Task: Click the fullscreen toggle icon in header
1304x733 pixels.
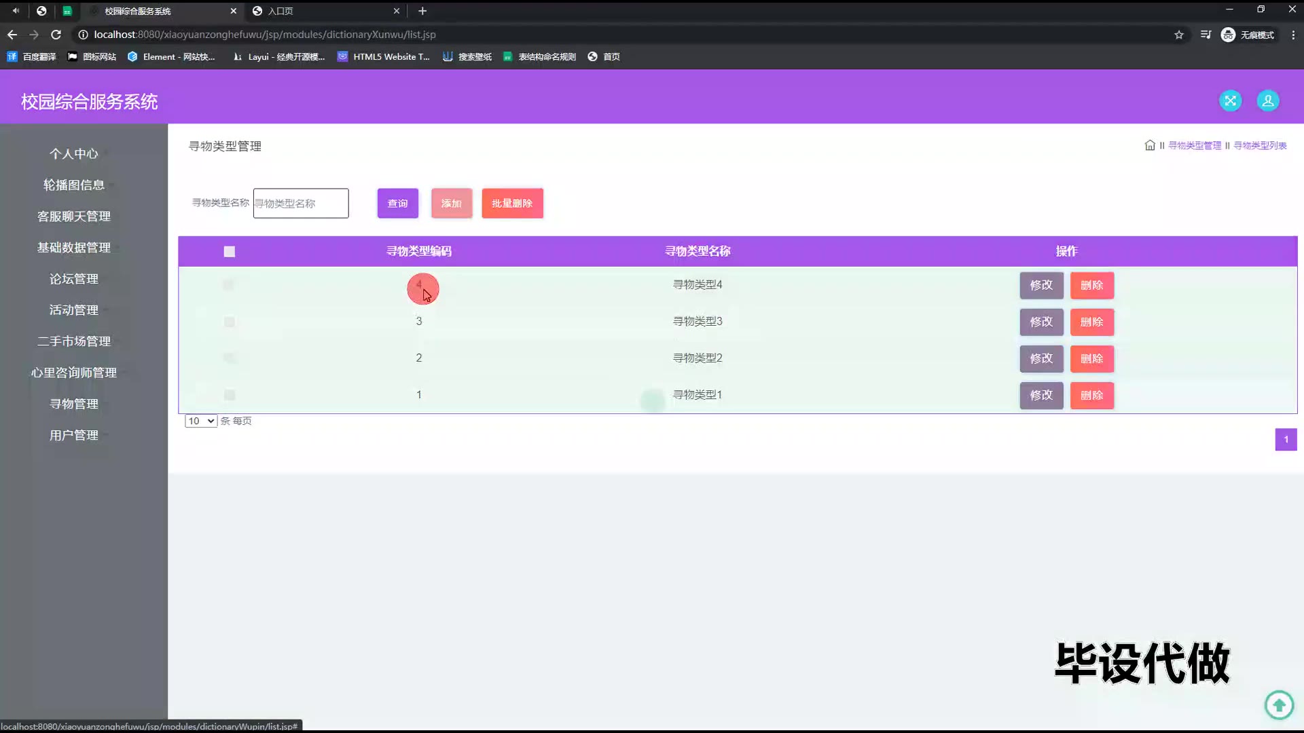Action: coord(1230,101)
